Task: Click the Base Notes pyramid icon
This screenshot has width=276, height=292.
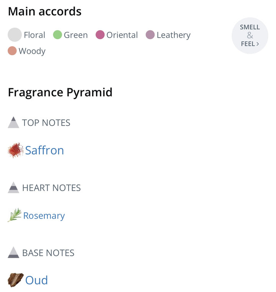Action: click(x=13, y=252)
